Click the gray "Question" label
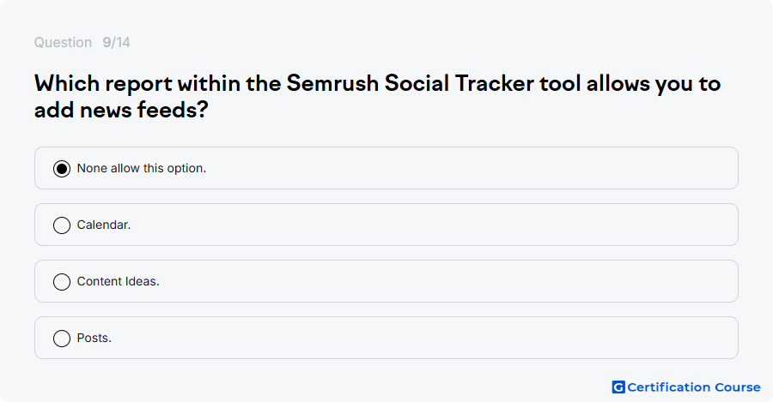Viewport: 773px width, 402px height. [63, 42]
